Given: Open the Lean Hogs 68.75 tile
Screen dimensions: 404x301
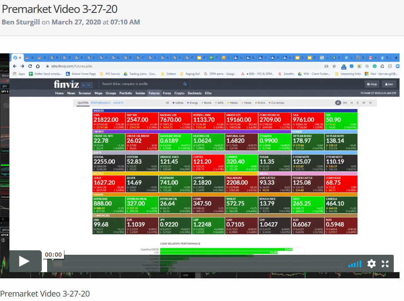Looking at the screenshot, I should (x=341, y=184).
